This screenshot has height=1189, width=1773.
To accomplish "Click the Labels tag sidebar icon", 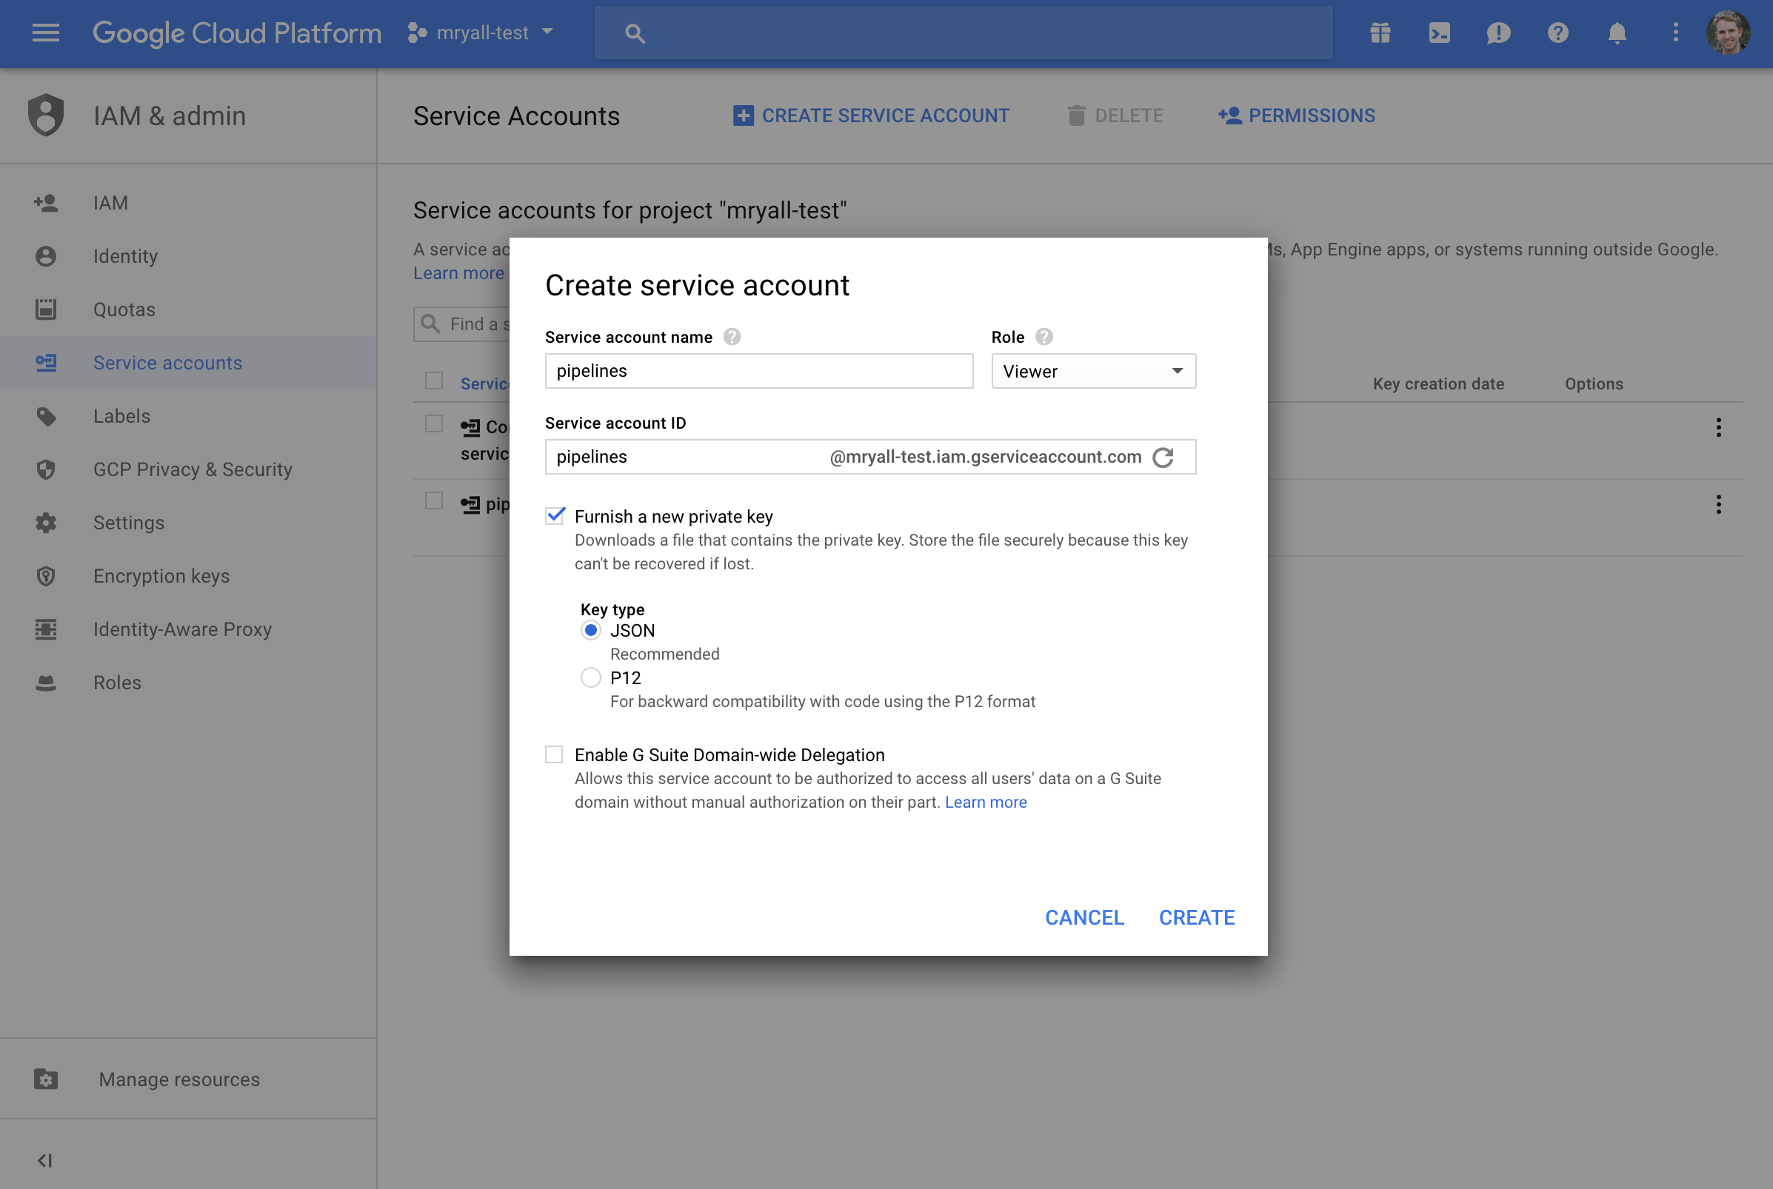I will pos(45,416).
